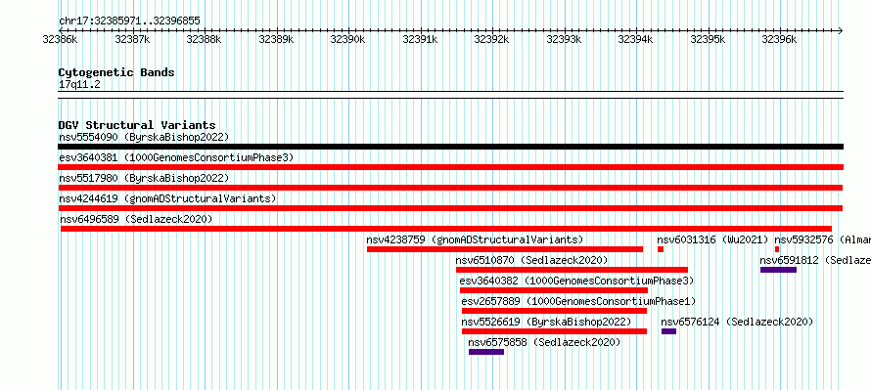
Task: Open esv3640382 (1000GenomesConsortiumPhase3) label
Action: pos(576,281)
